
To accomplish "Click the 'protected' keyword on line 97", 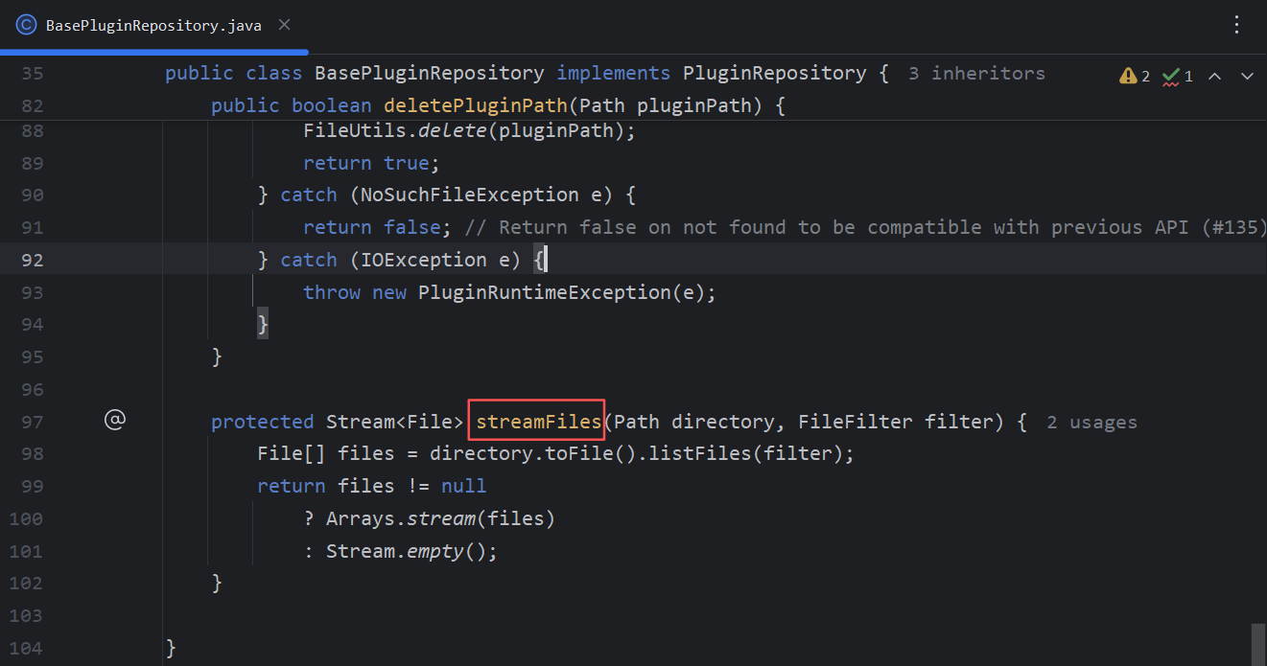I will (263, 422).
